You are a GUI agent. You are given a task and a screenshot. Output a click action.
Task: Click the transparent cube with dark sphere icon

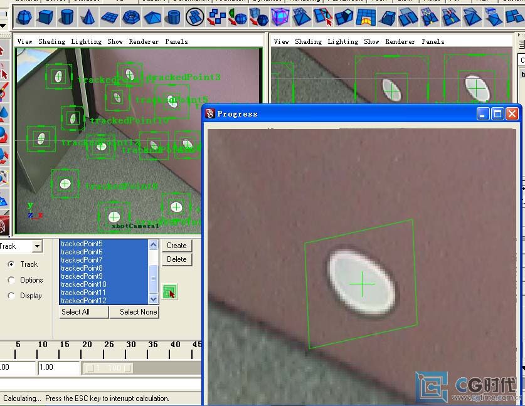click(x=259, y=17)
